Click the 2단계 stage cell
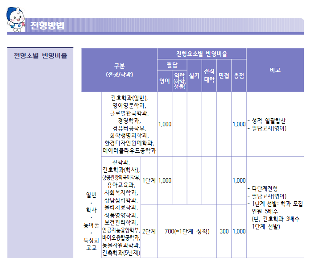Image resolution: width=315 pixels, height=258 pixels. [x=149, y=231]
